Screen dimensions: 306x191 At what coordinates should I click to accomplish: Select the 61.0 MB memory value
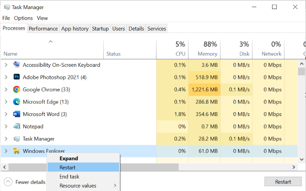pyautogui.click(x=208, y=151)
